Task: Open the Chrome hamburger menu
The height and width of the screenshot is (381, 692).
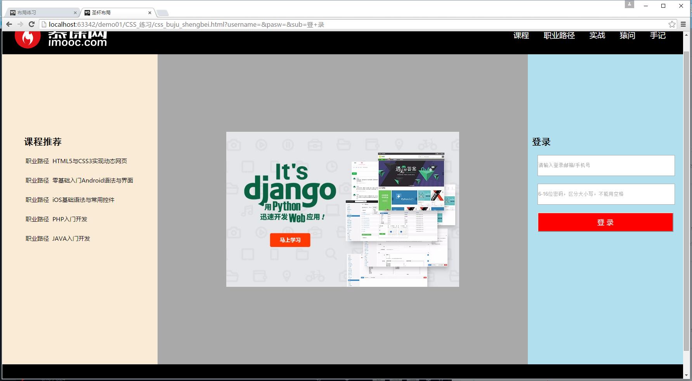Action: pos(683,24)
